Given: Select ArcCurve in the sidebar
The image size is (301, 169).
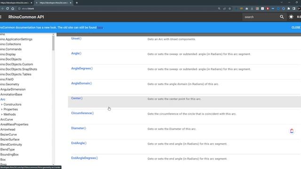Looking at the screenshot, I should tap(7, 119).
